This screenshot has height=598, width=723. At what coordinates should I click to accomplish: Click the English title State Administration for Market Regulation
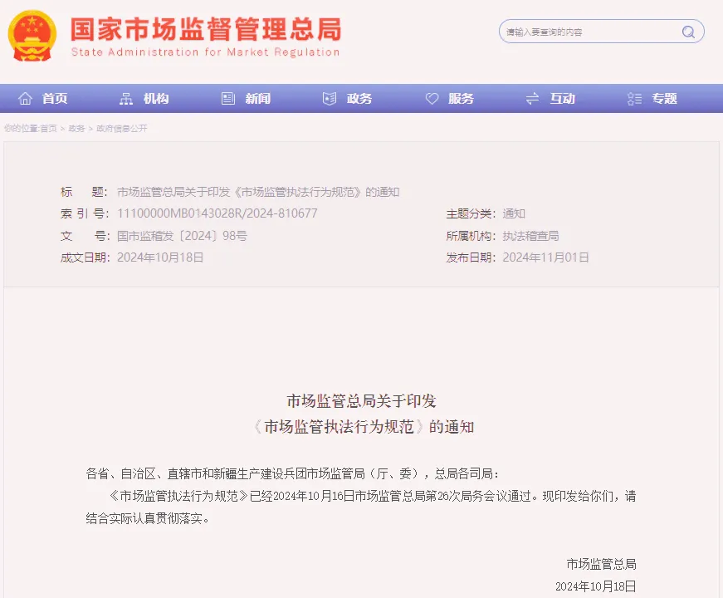tap(206, 51)
